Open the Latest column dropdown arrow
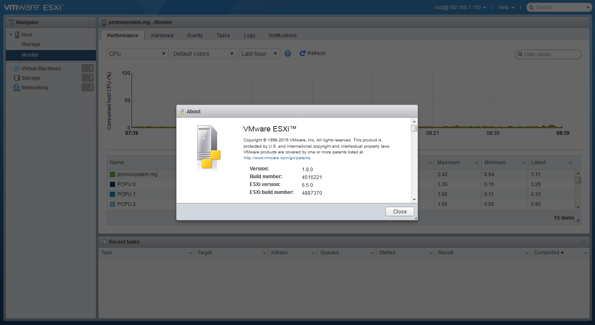Image resolution: width=595 pixels, height=325 pixels. [x=571, y=163]
